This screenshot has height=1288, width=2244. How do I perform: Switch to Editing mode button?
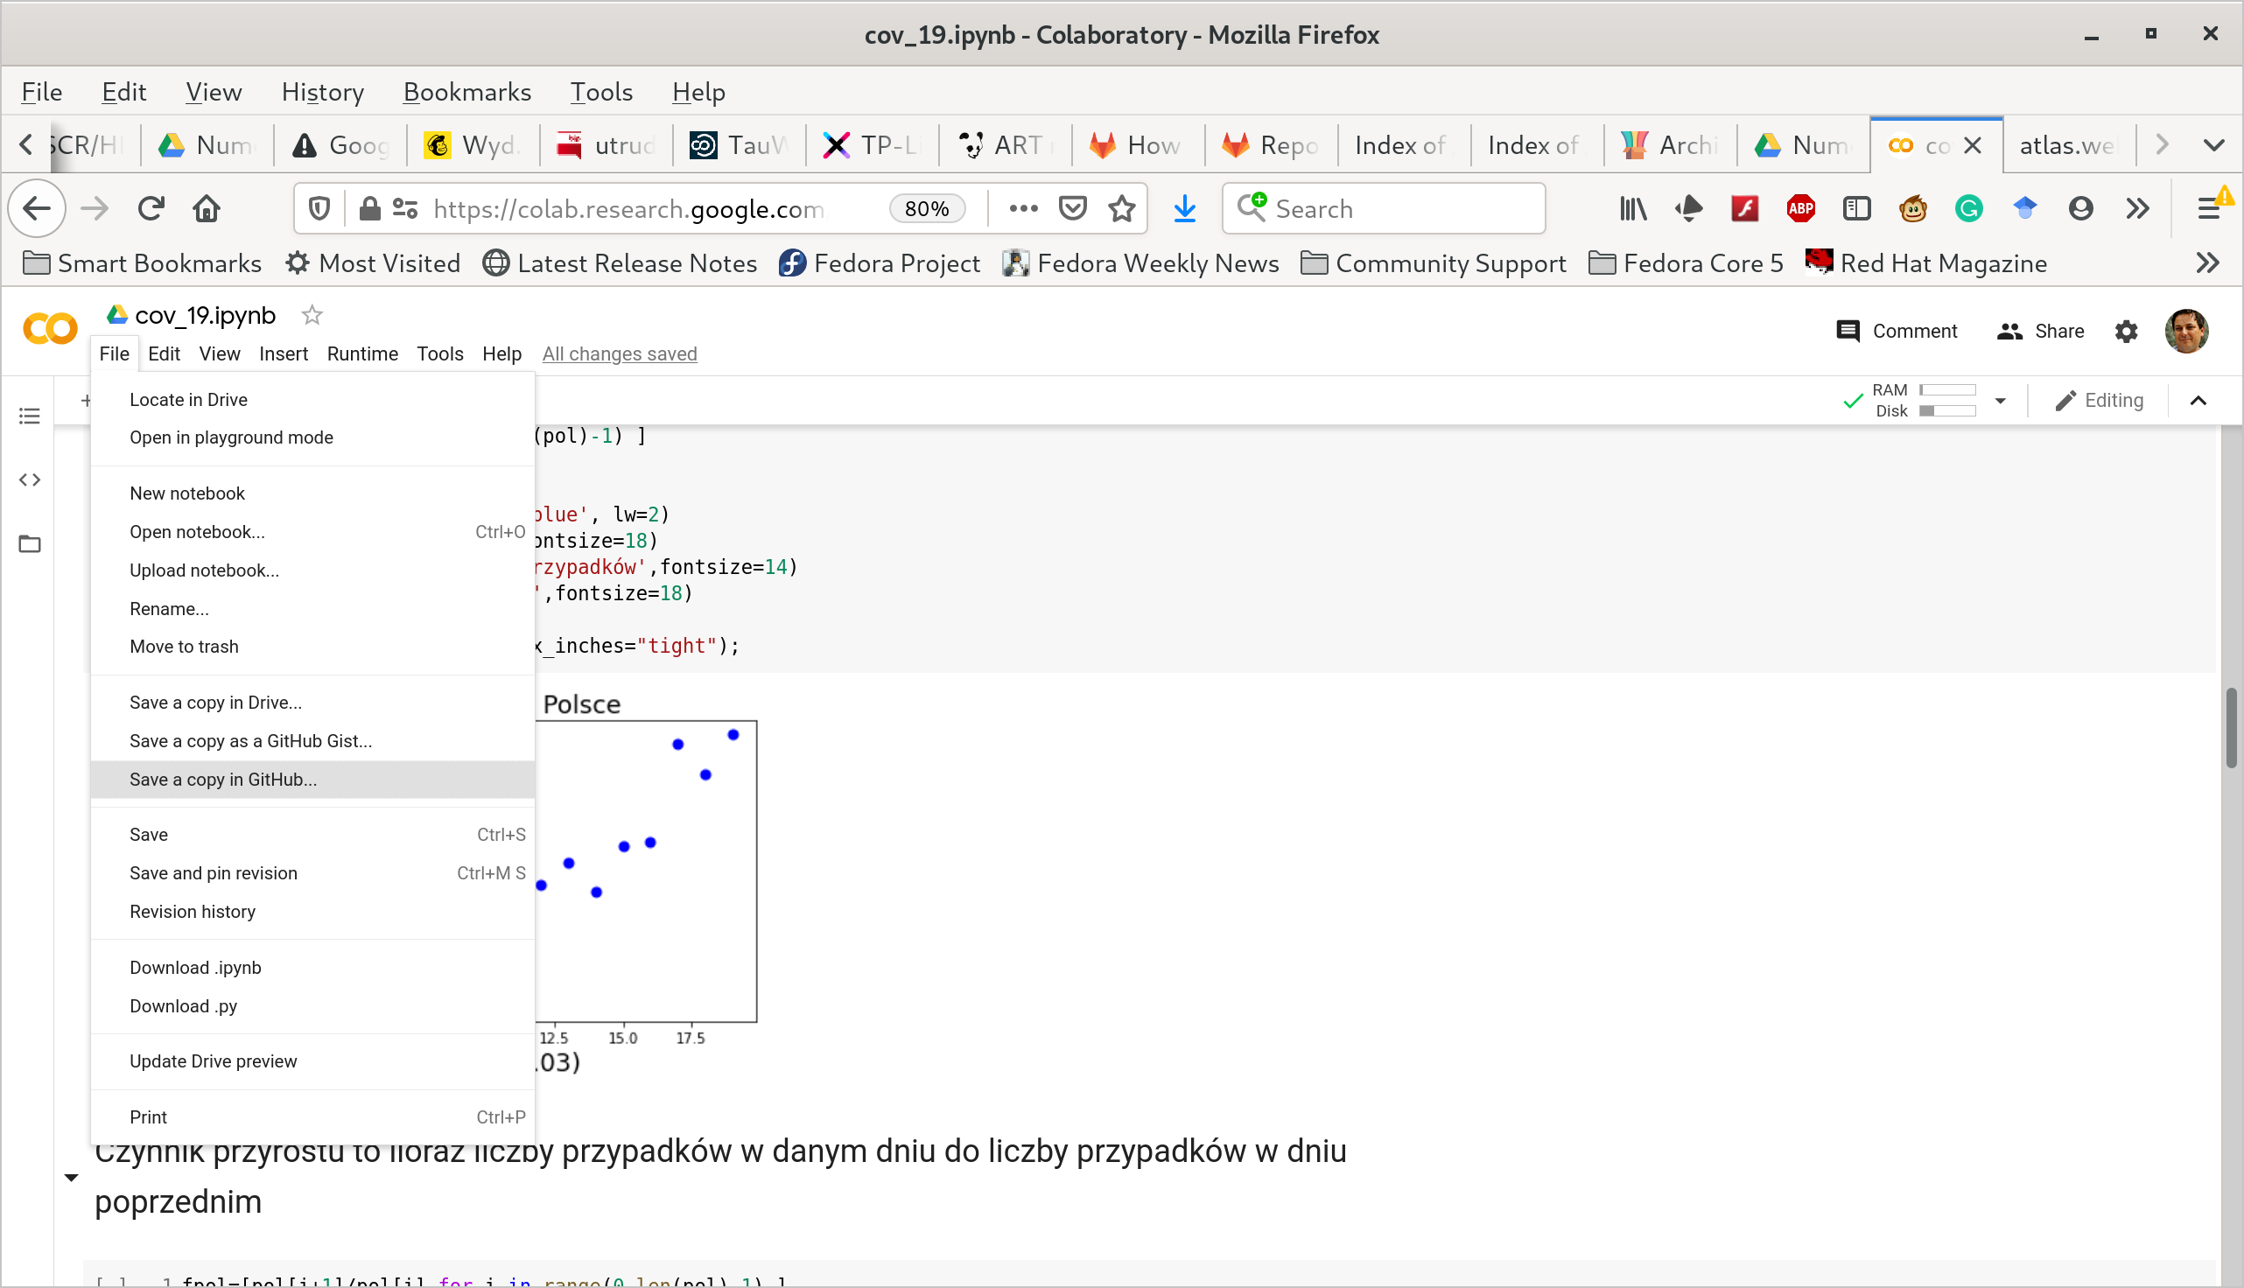[2099, 401]
